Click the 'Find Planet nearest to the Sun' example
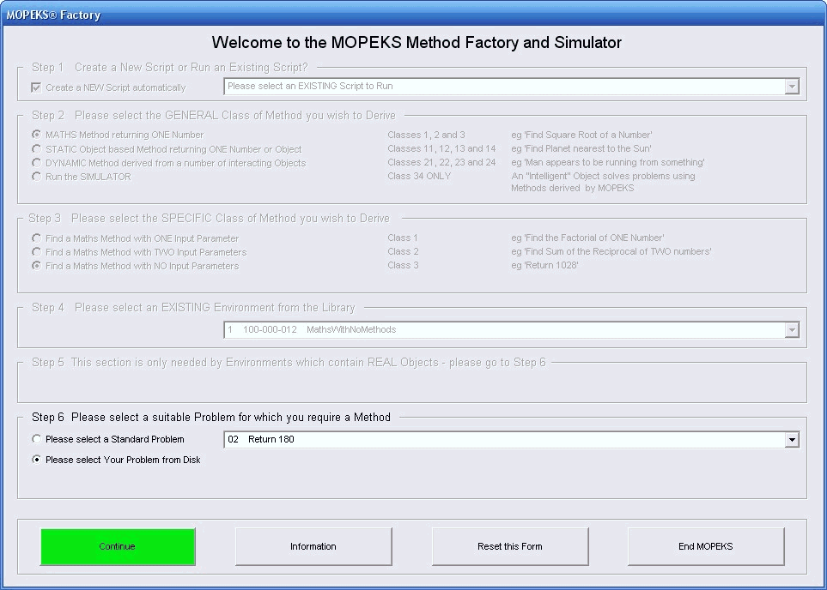This screenshot has width=827, height=590. pos(581,148)
